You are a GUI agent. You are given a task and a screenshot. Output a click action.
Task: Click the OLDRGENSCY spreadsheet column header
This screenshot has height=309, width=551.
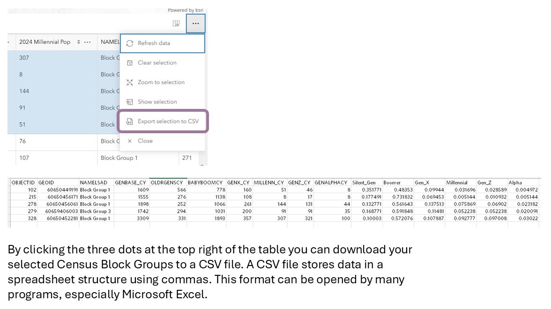click(x=168, y=183)
